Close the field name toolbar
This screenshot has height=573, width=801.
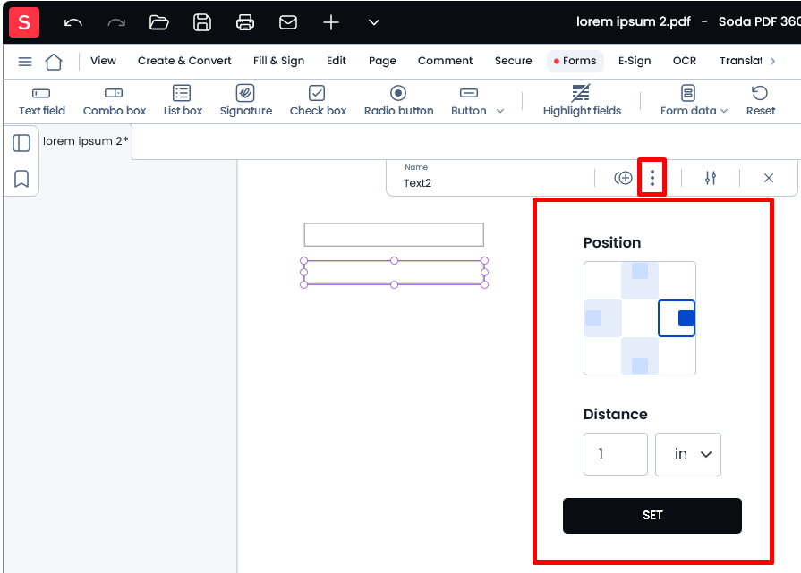(x=768, y=178)
